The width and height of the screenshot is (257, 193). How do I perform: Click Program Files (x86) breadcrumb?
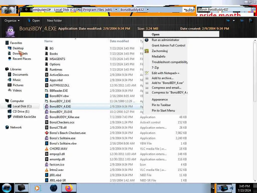(x=98, y=10)
